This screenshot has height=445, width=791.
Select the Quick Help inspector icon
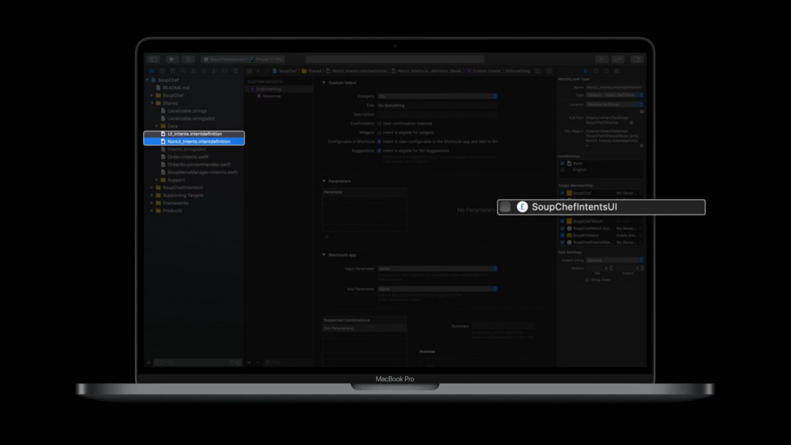pyautogui.click(x=606, y=71)
